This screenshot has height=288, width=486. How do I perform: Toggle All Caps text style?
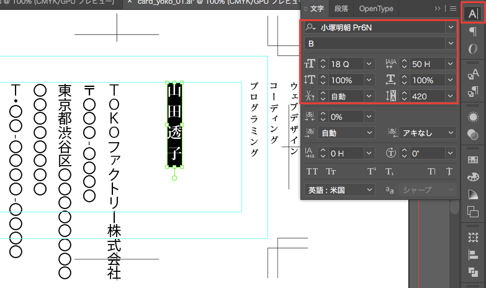click(x=312, y=171)
